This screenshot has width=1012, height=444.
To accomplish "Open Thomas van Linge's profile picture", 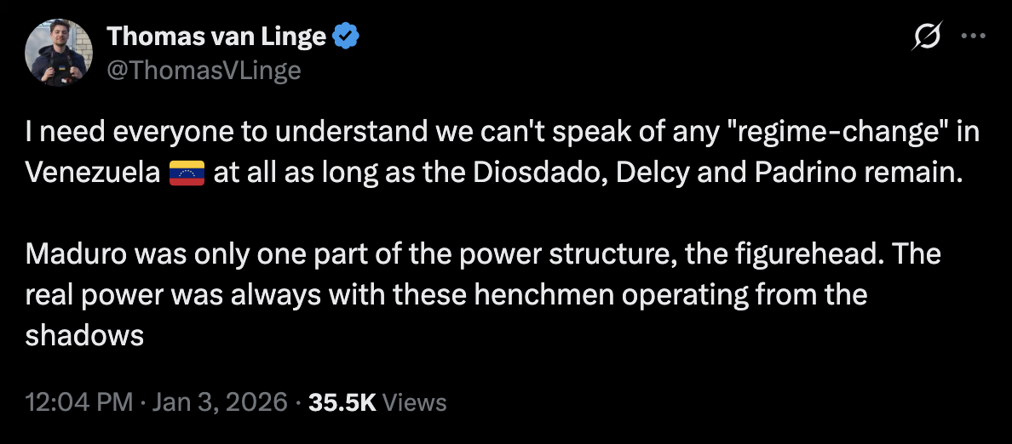I will tap(58, 52).
